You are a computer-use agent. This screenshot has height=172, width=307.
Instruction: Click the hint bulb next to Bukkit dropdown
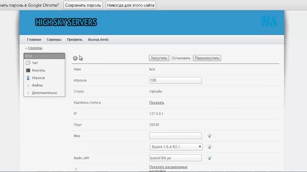tap(209, 147)
